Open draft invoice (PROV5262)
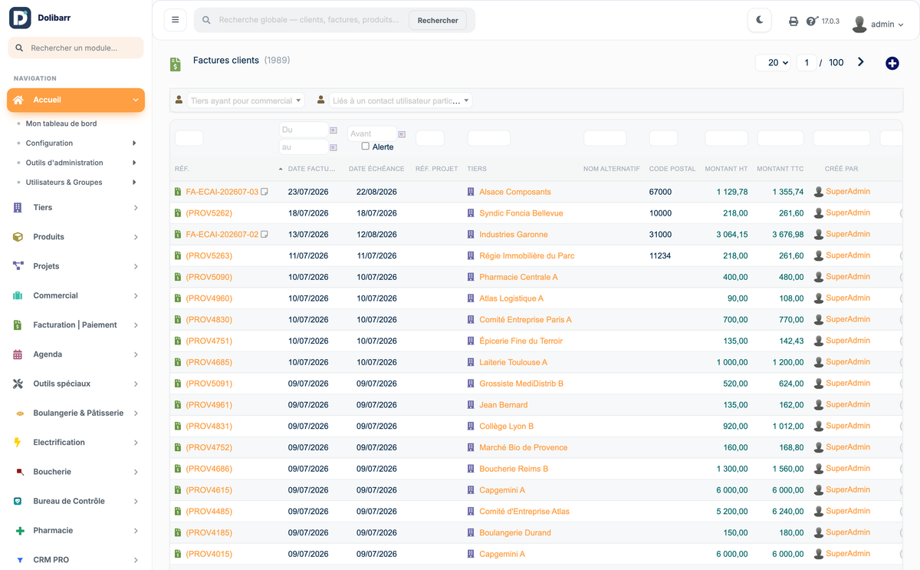 [x=209, y=213]
